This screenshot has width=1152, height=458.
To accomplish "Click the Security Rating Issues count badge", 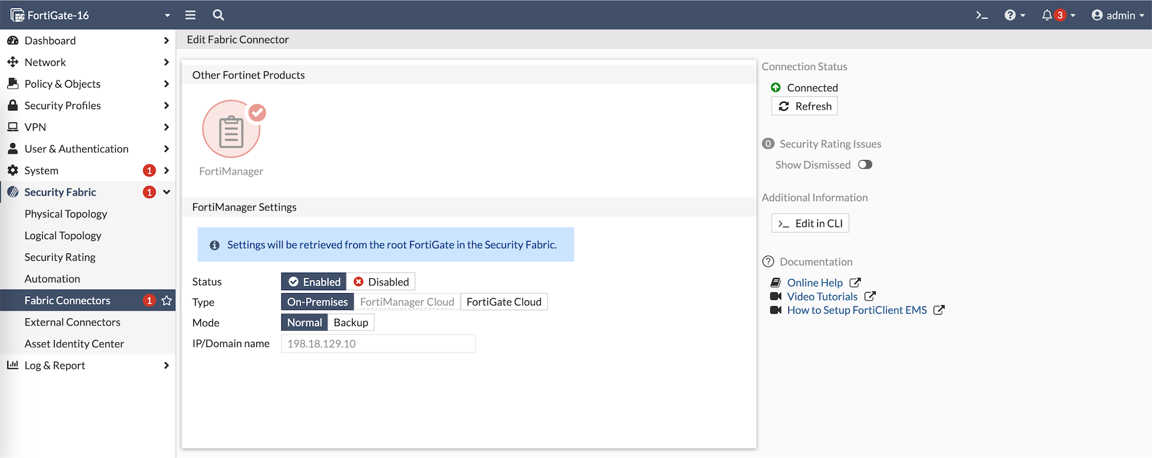I will [x=768, y=144].
